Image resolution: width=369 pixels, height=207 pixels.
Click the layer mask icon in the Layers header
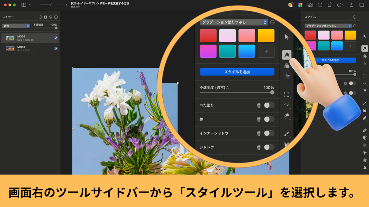tap(46, 17)
